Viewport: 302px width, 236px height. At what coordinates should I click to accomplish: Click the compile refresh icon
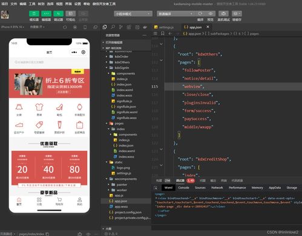200,13
